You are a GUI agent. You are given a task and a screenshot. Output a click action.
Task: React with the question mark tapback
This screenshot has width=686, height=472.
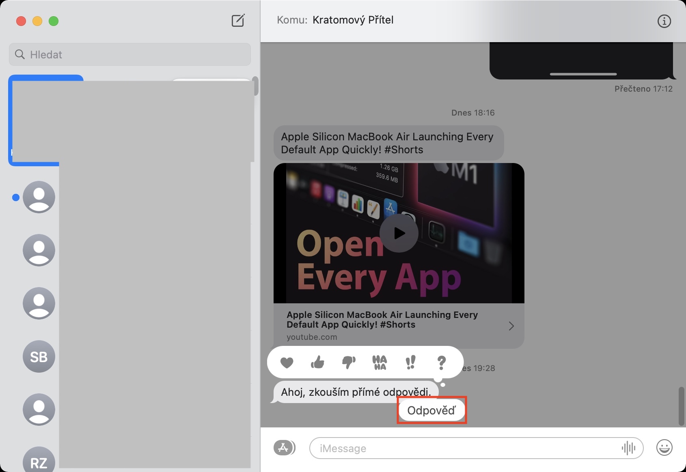[x=441, y=363]
